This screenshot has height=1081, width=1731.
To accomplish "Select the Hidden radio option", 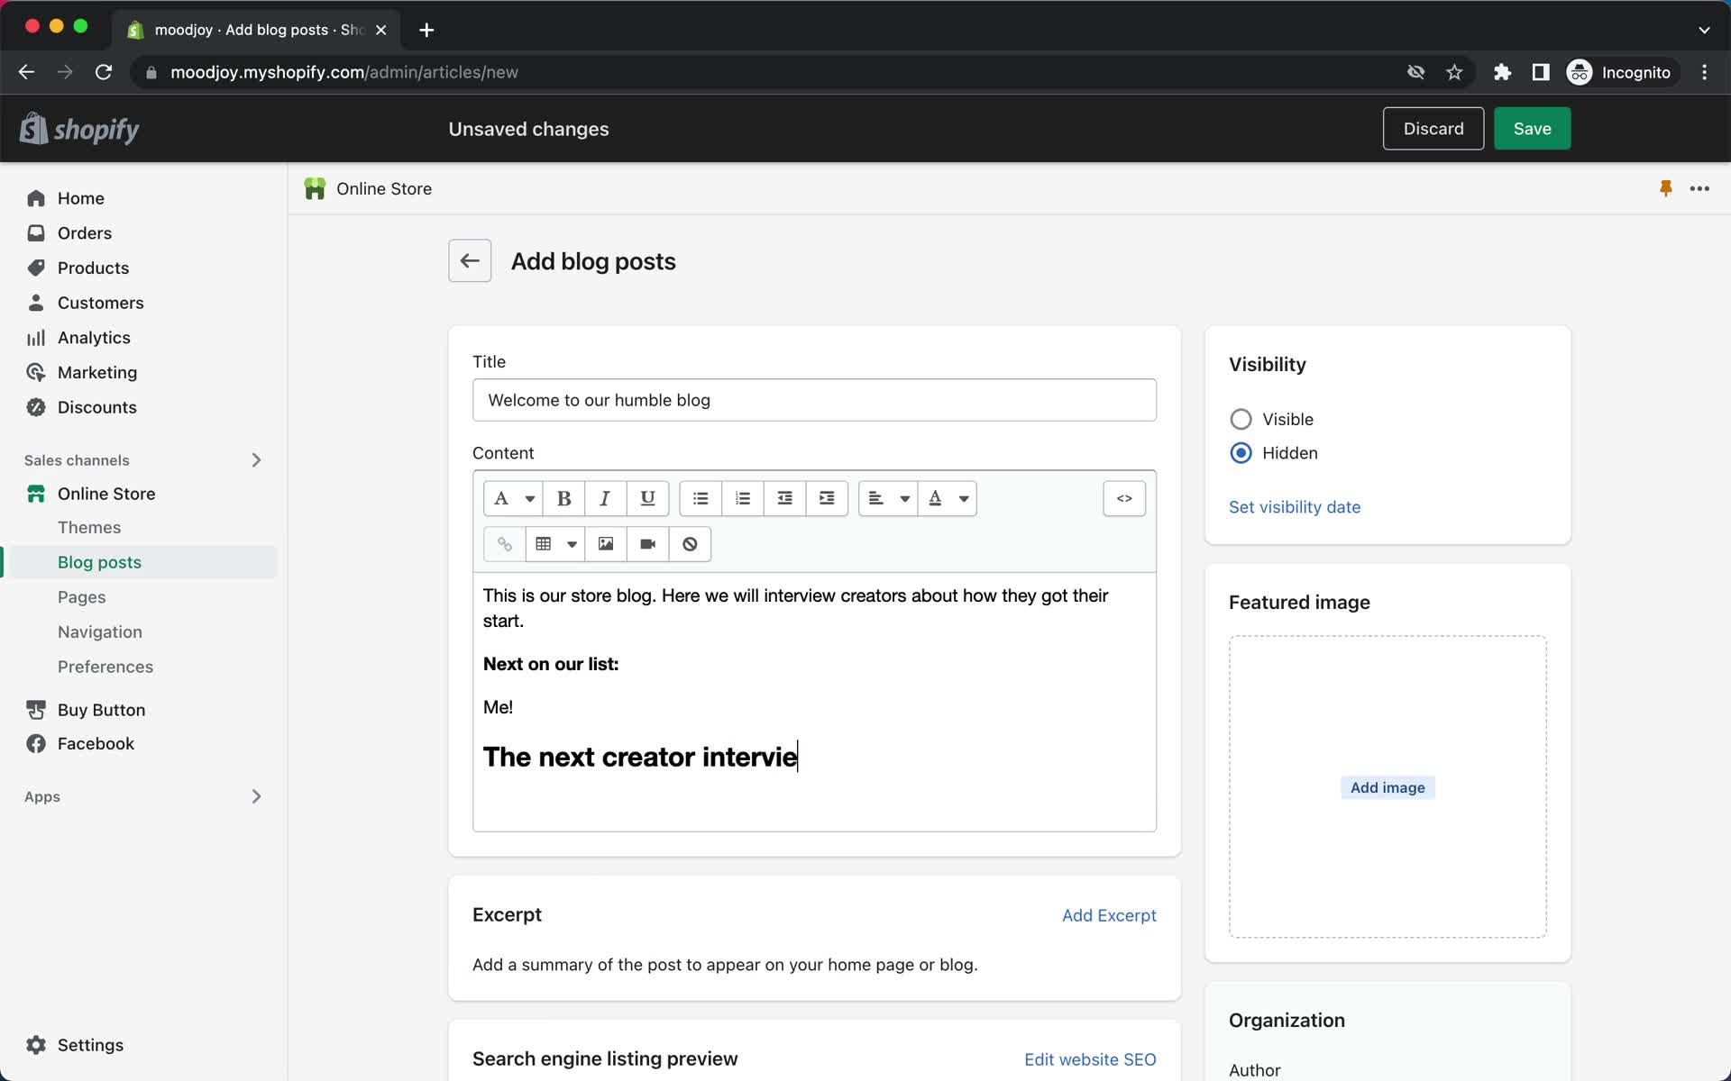I will click(x=1241, y=453).
